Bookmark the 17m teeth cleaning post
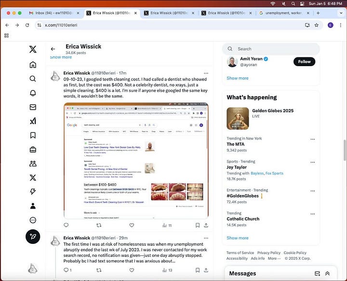The image size is (347, 281). pos(198,225)
